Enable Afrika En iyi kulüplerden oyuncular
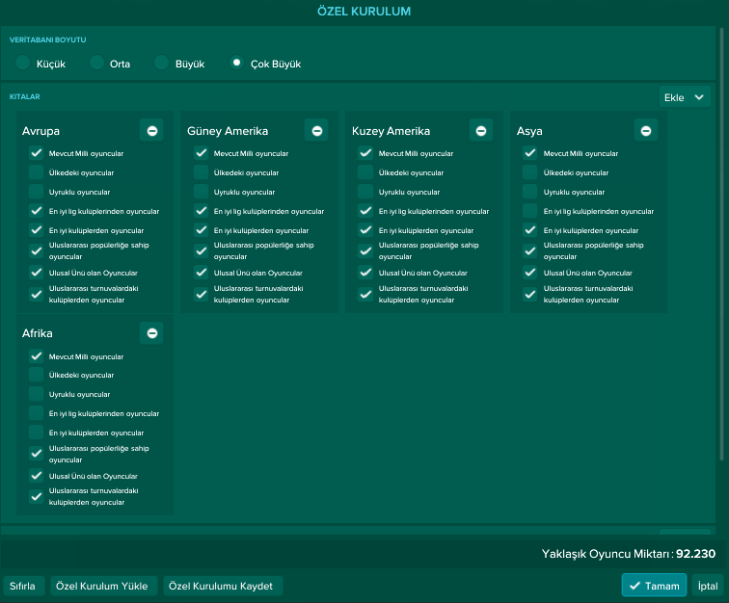The image size is (729, 603). click(x=37, y=433)
